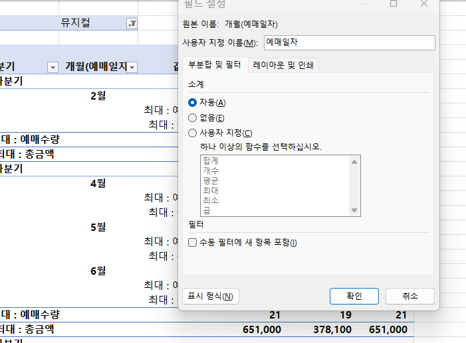Select 평균 in the function list
The width and height of the screenshot is (466, 343).
[x=210, y=180]
